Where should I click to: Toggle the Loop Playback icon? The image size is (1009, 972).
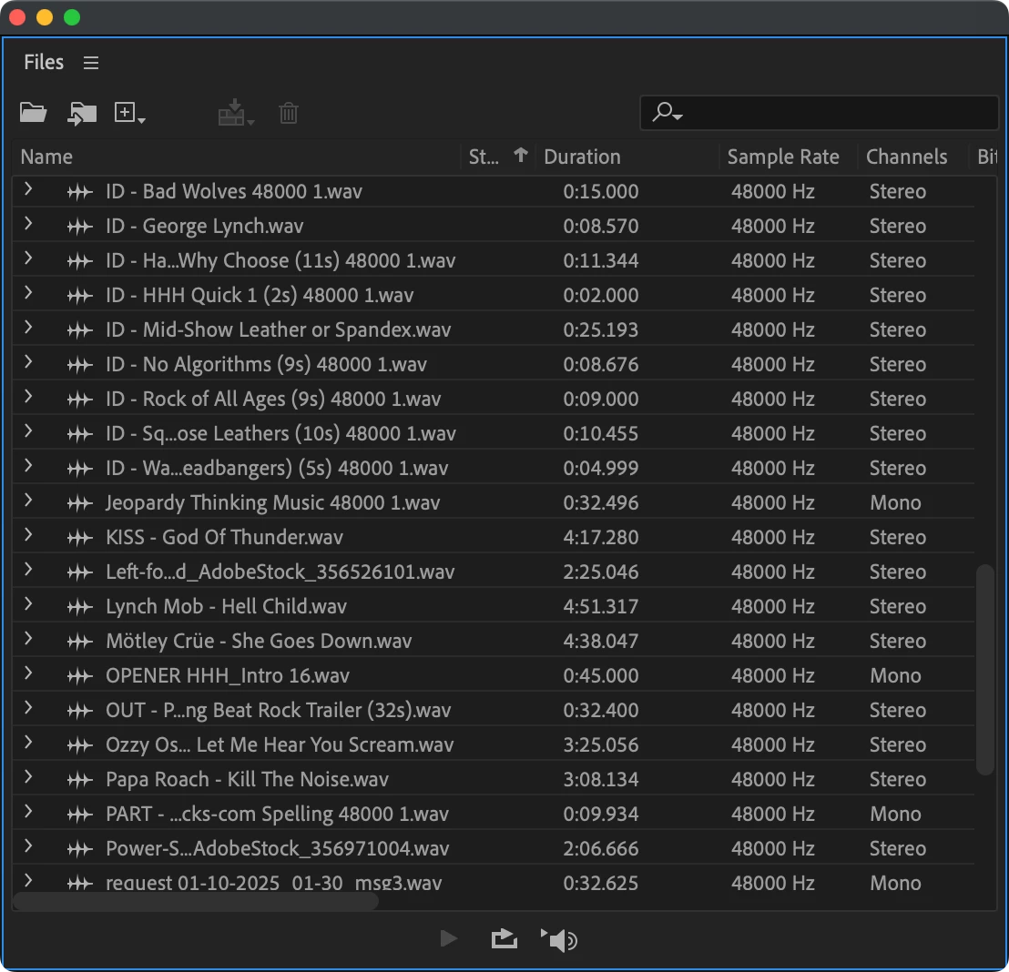504,939
